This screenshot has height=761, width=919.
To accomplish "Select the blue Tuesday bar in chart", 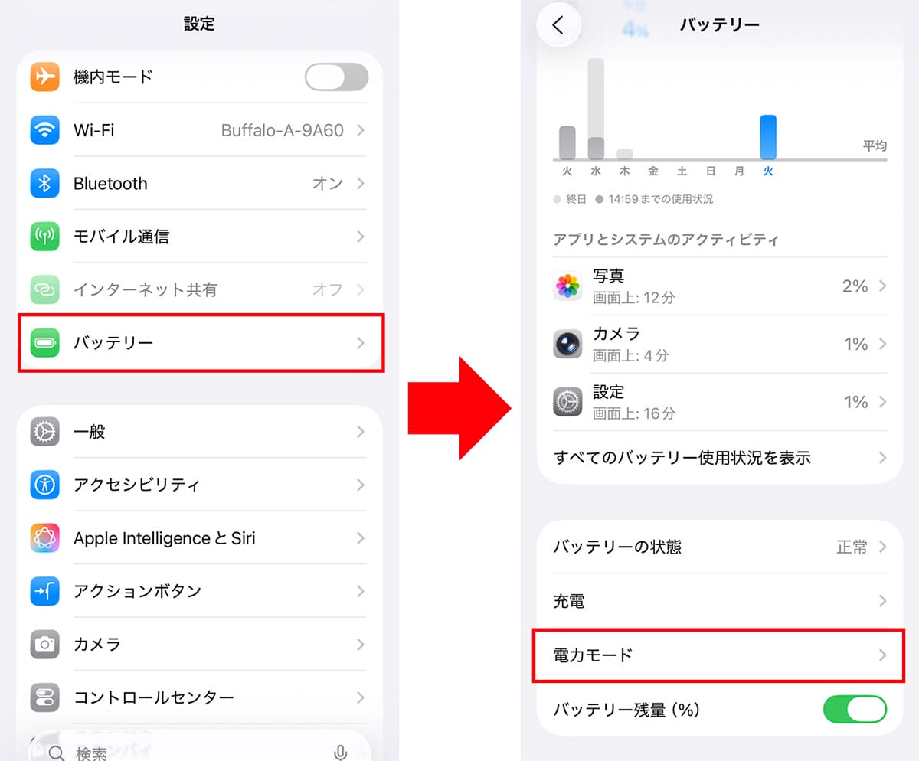I will [768, 137].
